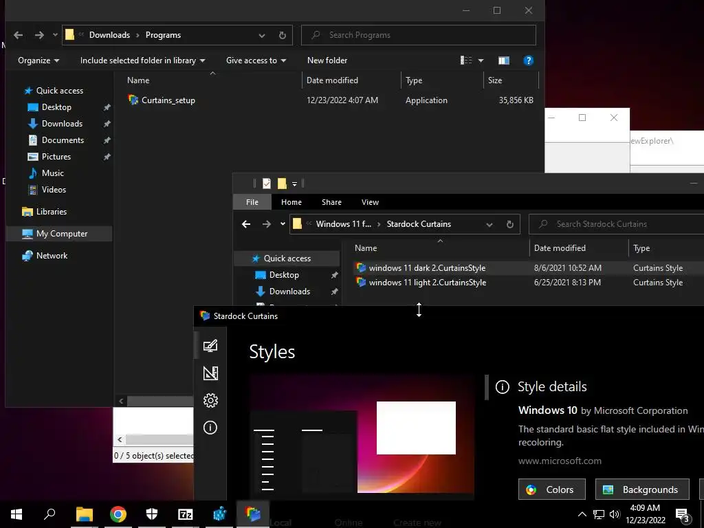Expand address bar history dropdown in Programs window
The width and height of the screenshot is (704, 528).
coord(262,36)
